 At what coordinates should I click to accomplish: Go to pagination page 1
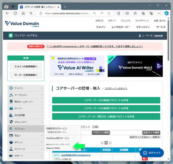pos(106,143)
